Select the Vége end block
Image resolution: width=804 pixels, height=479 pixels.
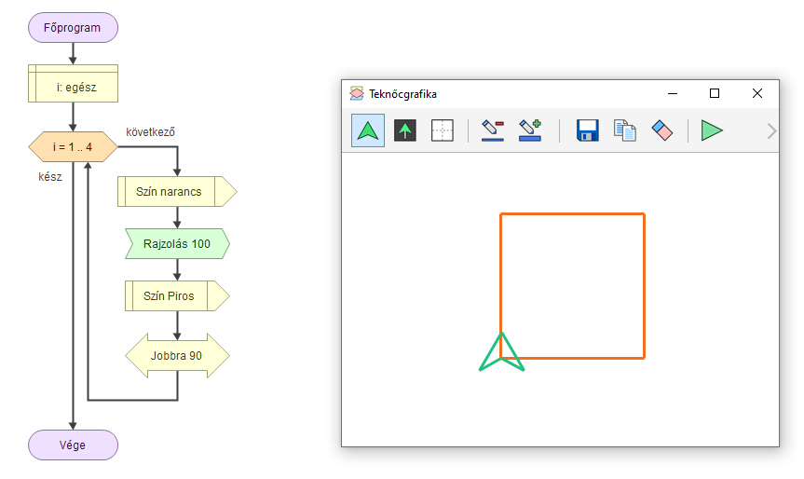pos(73,445)
